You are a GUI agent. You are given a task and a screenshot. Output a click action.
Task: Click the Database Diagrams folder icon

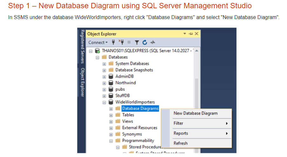pyautogui.click(x=118, y=108)
